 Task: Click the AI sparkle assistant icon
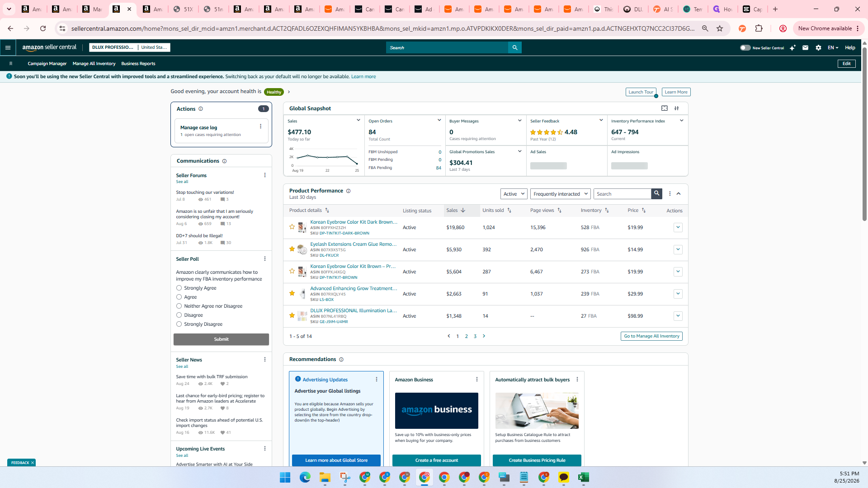(x=793, y=47)
